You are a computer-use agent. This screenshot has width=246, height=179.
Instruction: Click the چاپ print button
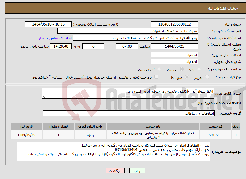137,171
